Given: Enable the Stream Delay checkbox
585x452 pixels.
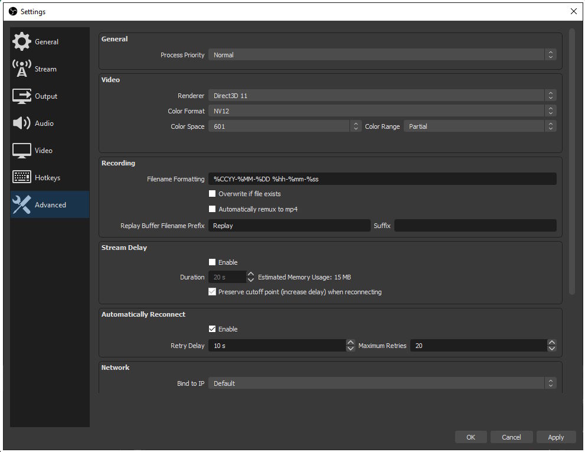Looking at the screenshot, I should 213,262.
